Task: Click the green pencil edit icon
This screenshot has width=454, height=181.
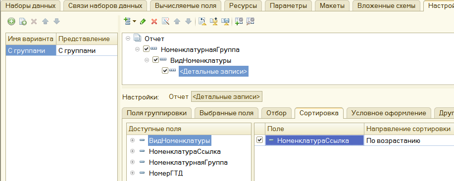Action: tap(143, 21)
